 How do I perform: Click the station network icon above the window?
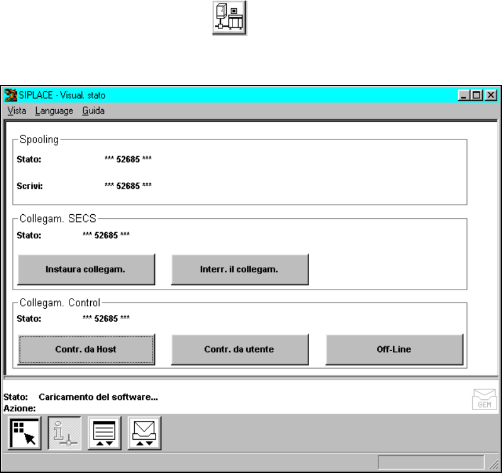tap(230, 18)
